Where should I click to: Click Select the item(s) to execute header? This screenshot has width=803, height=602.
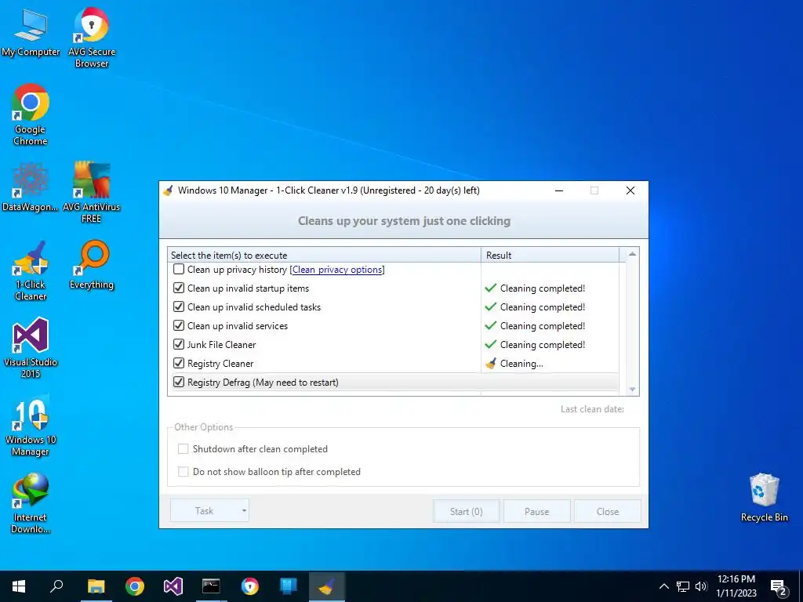[x=324, y=255]
